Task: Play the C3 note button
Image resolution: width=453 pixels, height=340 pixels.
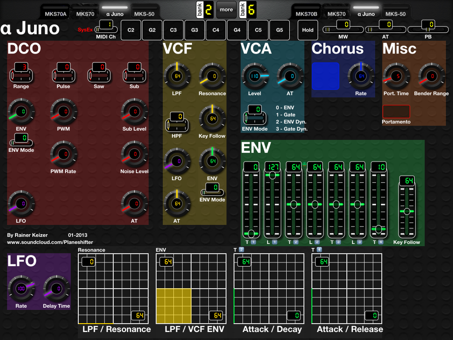Action: coord(173,30)
